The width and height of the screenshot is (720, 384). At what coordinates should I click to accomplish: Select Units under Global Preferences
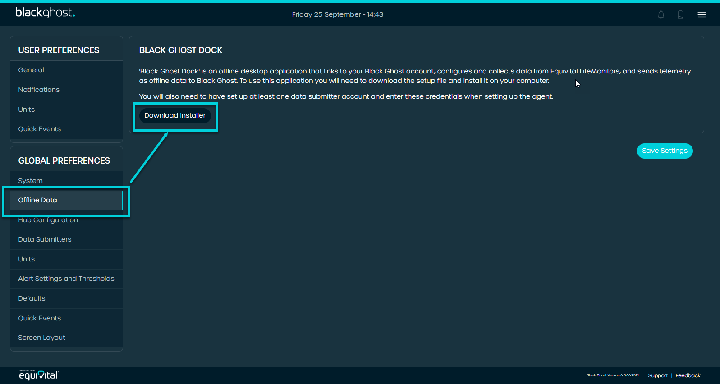point(66,259)
